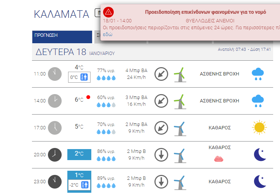Click the humidity droplets at 14:00
This screenshot has width=280, height=195.
[x=106, y=105]
